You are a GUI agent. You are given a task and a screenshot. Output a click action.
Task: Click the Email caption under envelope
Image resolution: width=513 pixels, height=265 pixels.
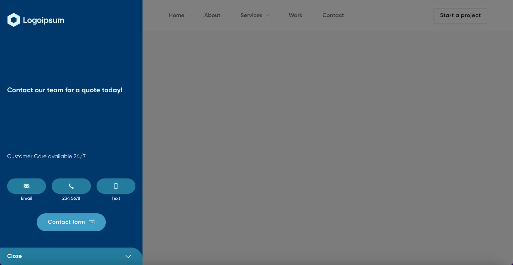(27, 198)
